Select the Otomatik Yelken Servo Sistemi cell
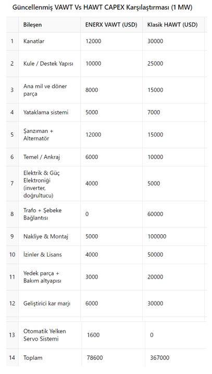This screenshot has width=212, height=374. (50, 335)
